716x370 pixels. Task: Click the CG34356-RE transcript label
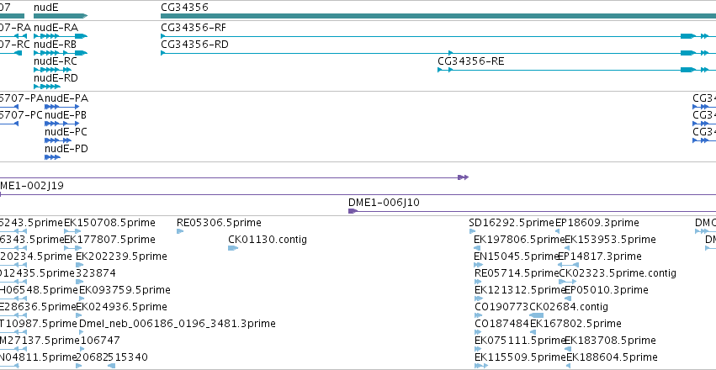[471, 61]
